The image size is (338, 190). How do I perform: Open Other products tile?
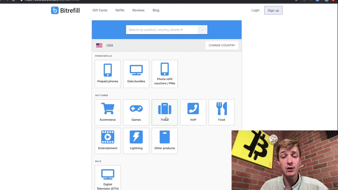(165, 141)
